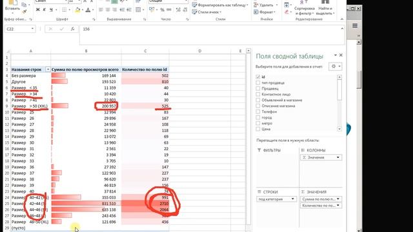Click the accounting number format icon
The height and width of the screenshot is (232, 413).
point(152,10)
